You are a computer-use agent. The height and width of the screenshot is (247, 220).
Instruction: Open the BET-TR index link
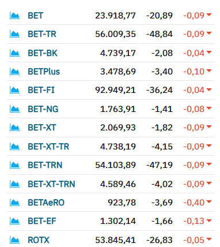click(x=42, y=34)
